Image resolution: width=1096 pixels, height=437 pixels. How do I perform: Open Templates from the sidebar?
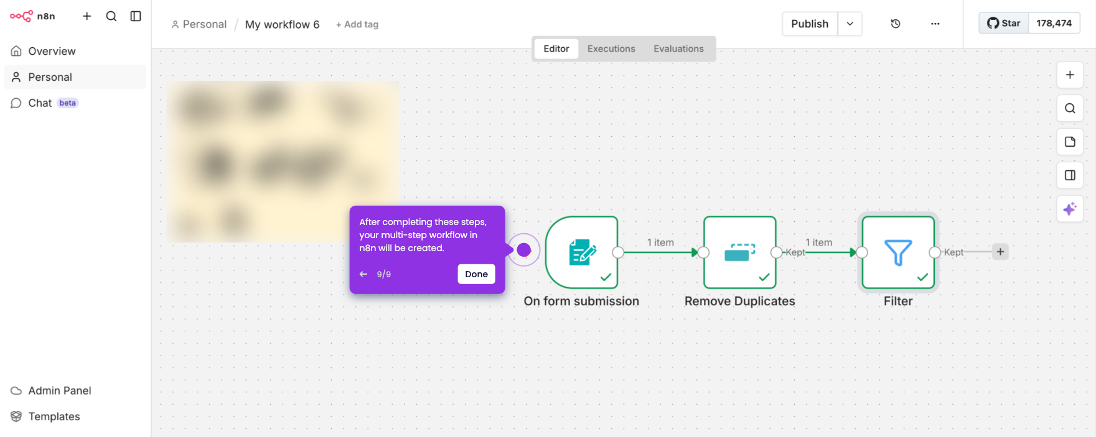point(75,416)
